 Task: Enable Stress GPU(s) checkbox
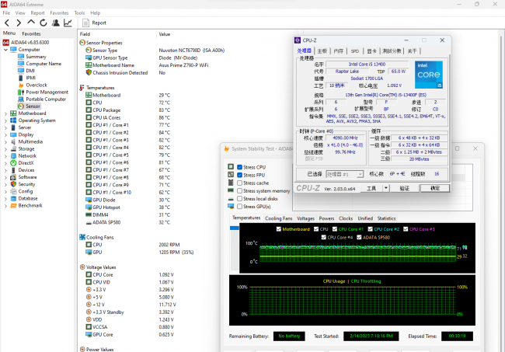(x=239, y=207)
